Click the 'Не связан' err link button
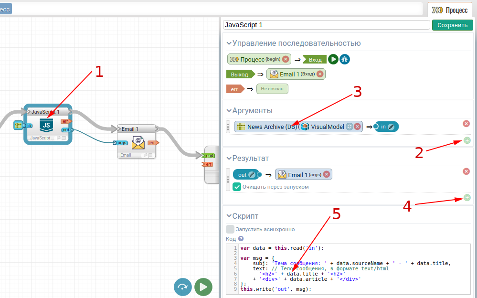 [272, 89]
